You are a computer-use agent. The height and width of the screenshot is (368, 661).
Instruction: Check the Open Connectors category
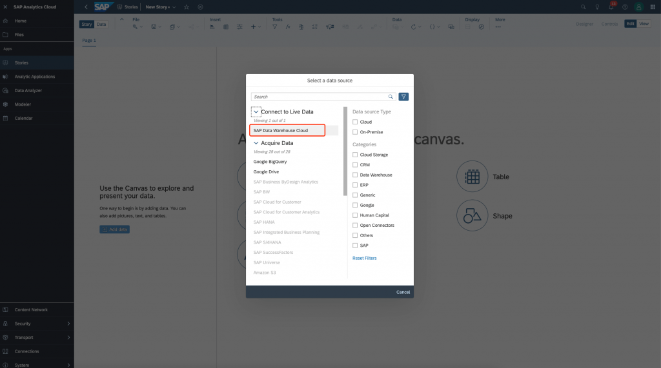(355, 226)
